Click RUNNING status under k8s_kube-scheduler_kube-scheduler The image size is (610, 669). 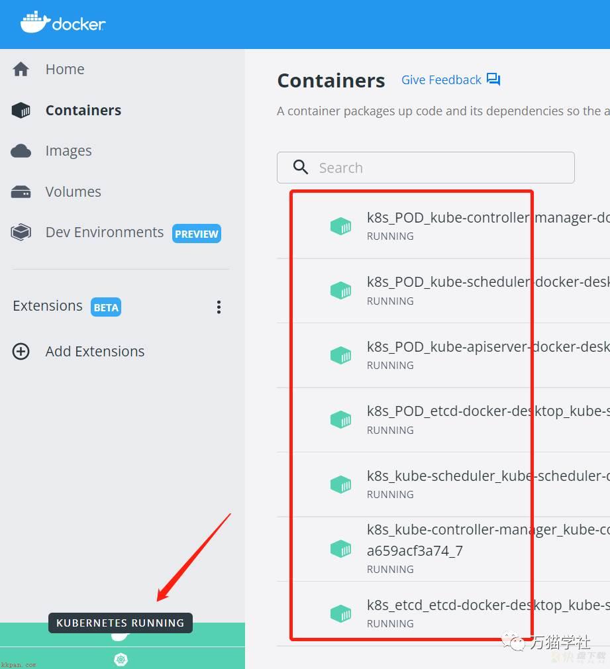tap(390, 495)
